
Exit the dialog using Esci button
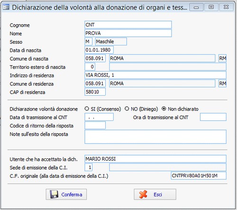(x=155, y=194)
